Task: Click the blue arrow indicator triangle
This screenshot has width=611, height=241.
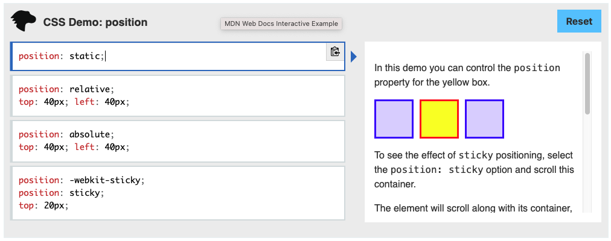Action: coord(353,57)
